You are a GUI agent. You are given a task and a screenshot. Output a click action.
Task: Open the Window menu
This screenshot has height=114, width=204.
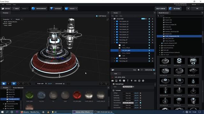(x=9, y=4)
